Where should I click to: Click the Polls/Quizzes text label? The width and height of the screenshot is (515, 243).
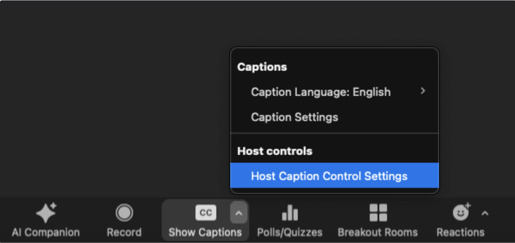pos(290,232)
